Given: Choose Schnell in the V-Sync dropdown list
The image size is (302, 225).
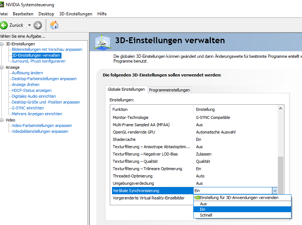Looking at the screenshot, I should 242,215.
